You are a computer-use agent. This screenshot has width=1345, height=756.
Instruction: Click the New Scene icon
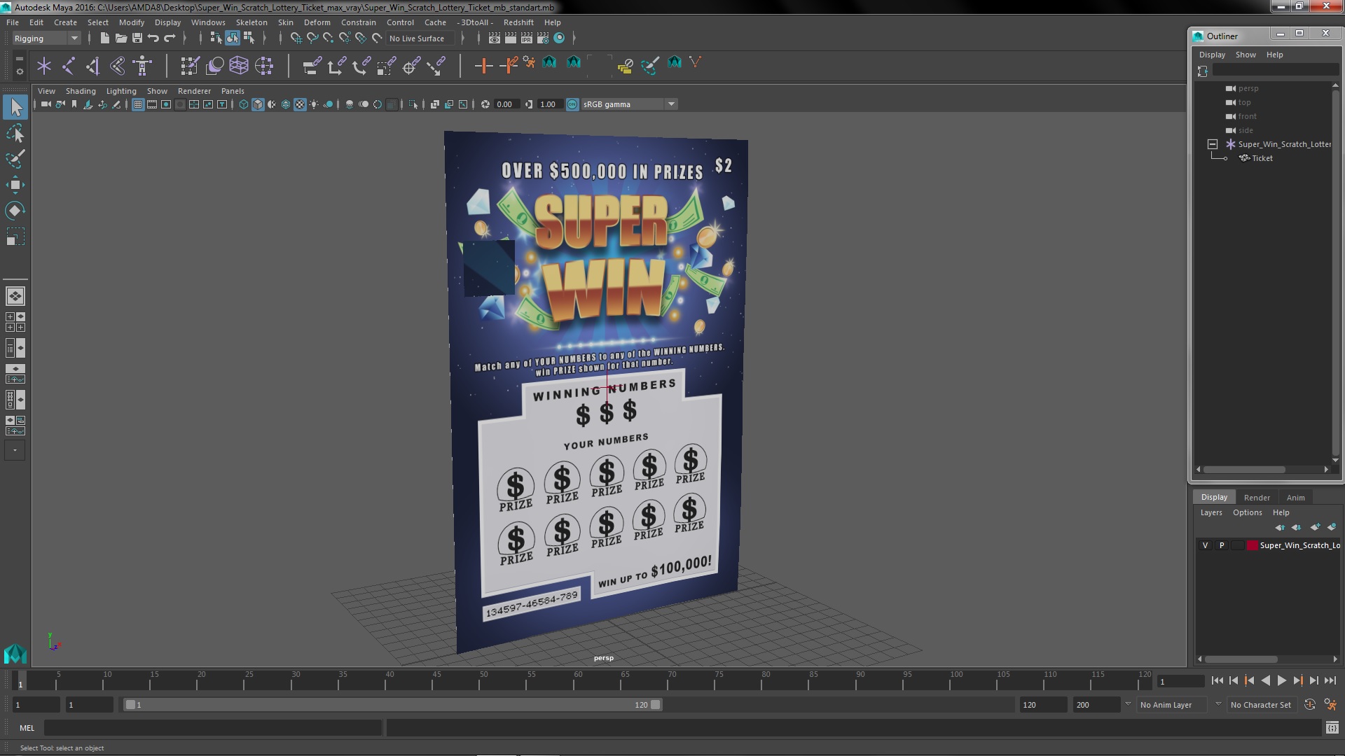[x=104, y=38]
